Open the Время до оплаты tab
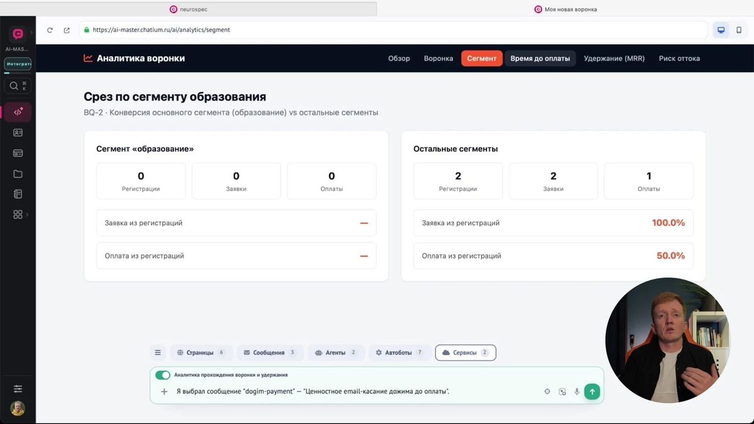The width and height of the screenshot is (754, 424). (x=540, y=58)
